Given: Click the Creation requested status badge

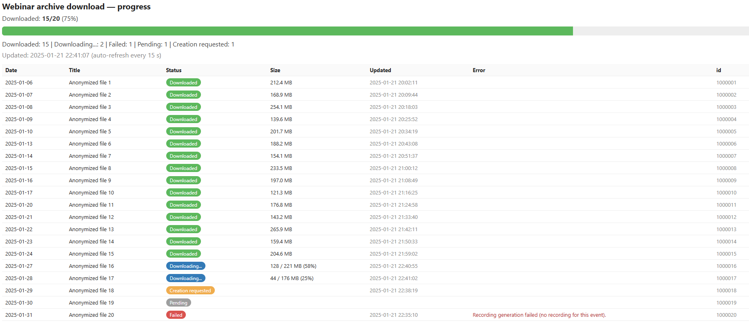Looking at the screenshot, I should 190,290.
